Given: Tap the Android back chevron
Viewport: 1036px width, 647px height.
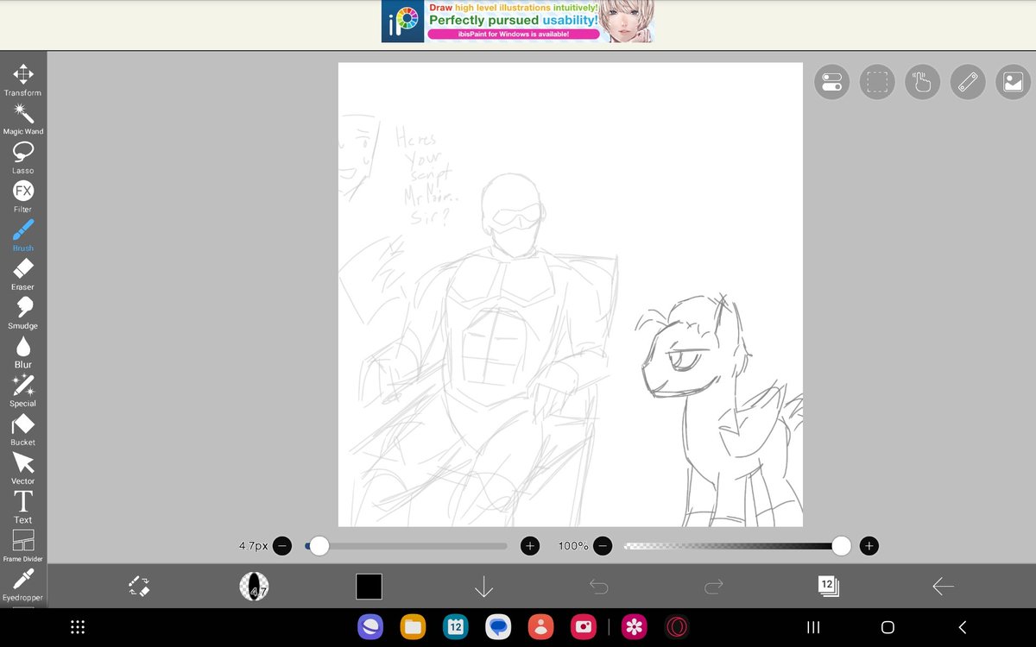Looking at the screenshot, I should 963,627.
